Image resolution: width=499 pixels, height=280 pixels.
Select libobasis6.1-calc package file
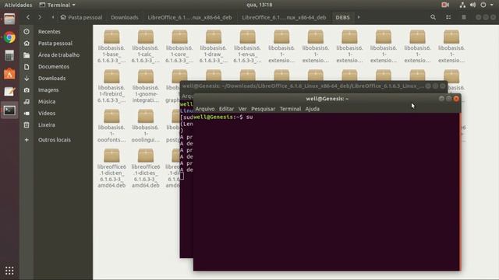(x=146, y=46)
